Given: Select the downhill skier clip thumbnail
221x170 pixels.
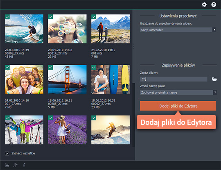Looking at the screenshot, I should pyautogui.click(x=110, y=130).
